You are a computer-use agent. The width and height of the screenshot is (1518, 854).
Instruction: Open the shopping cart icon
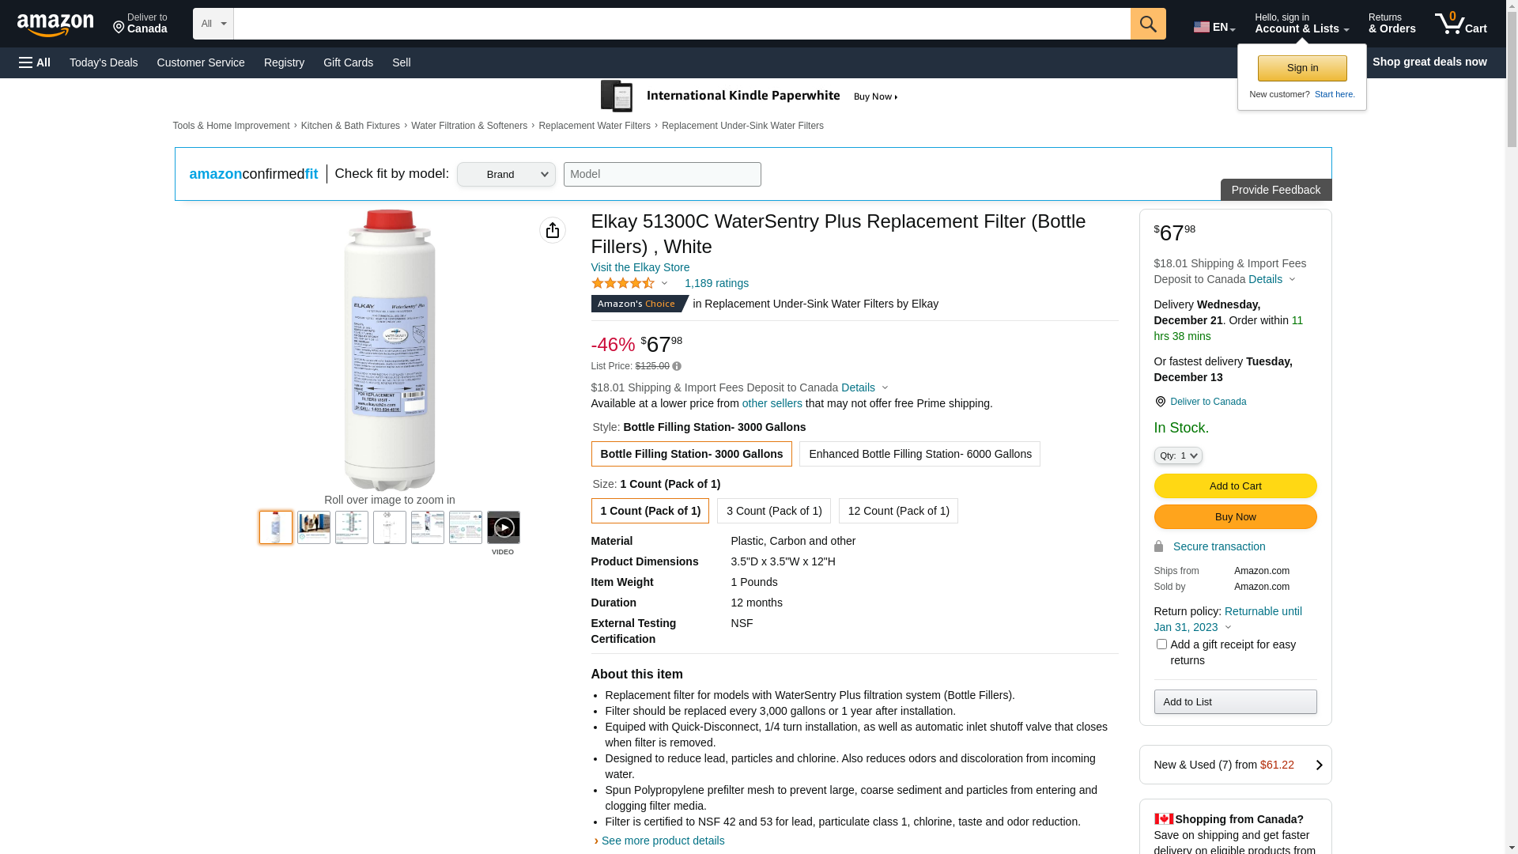(1460, 24)
